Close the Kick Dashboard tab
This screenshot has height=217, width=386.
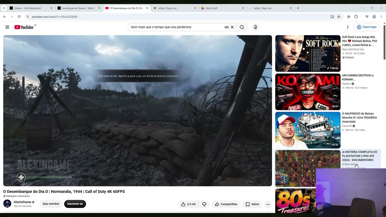pos(51,8)
